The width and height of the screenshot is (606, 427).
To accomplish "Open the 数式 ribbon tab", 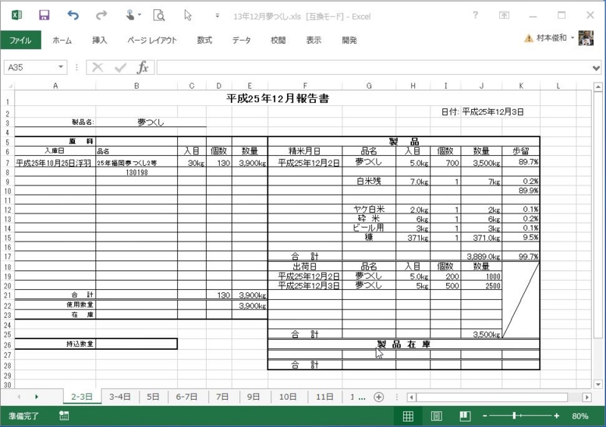I will [x=205, y=40].
